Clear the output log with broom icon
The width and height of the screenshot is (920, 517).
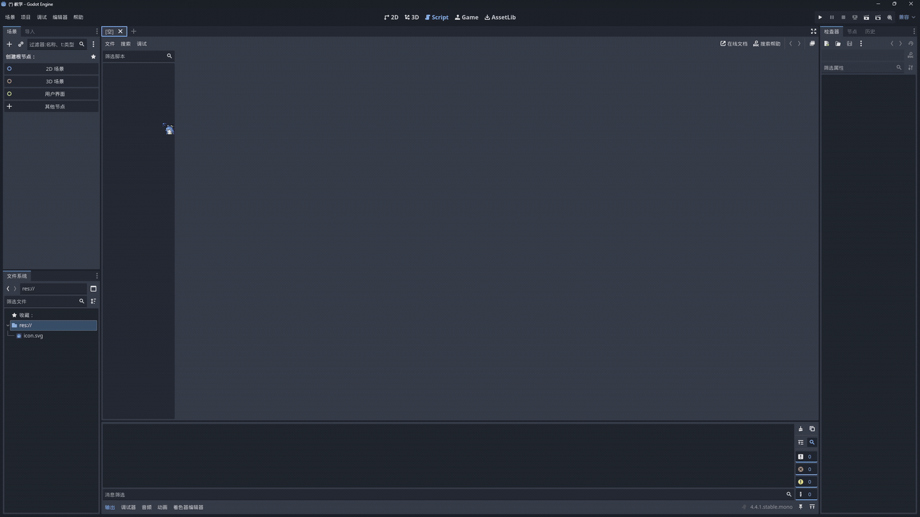click(801, 429)
